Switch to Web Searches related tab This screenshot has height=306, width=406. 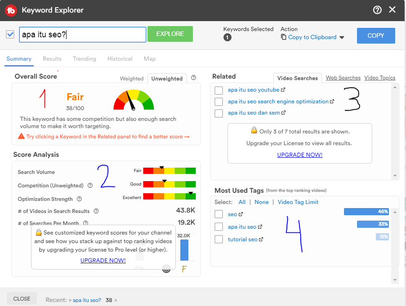pyautogui.click(x=343, y=78)
